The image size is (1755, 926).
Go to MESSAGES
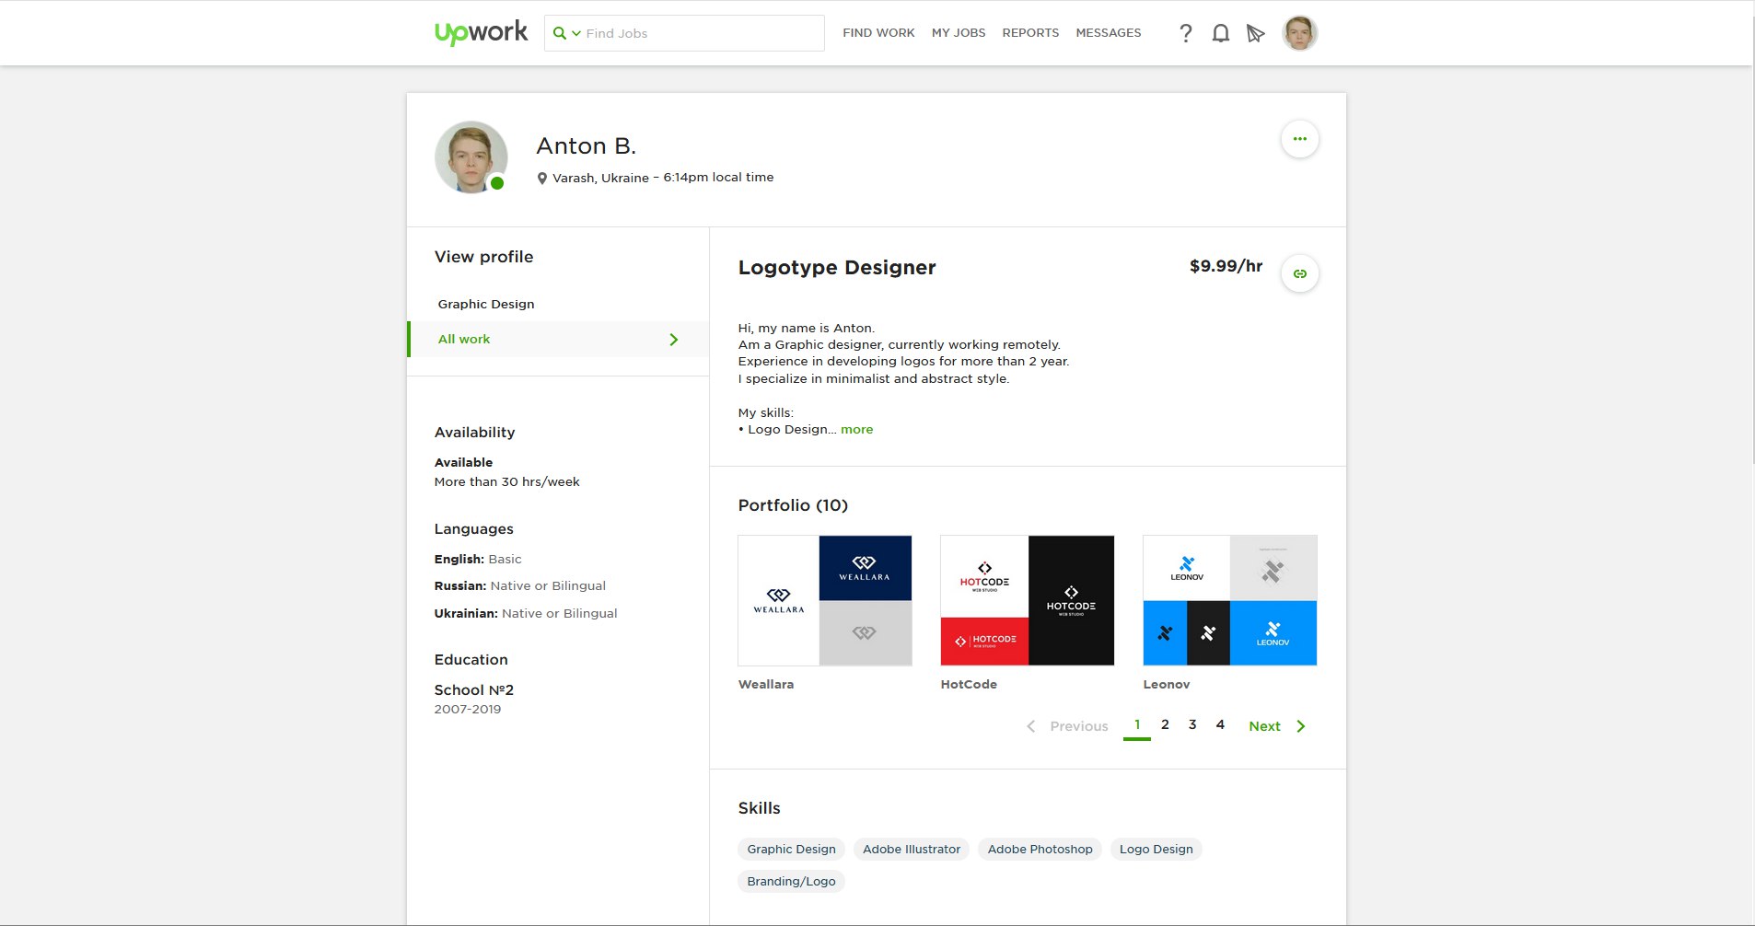(1109, 33)
